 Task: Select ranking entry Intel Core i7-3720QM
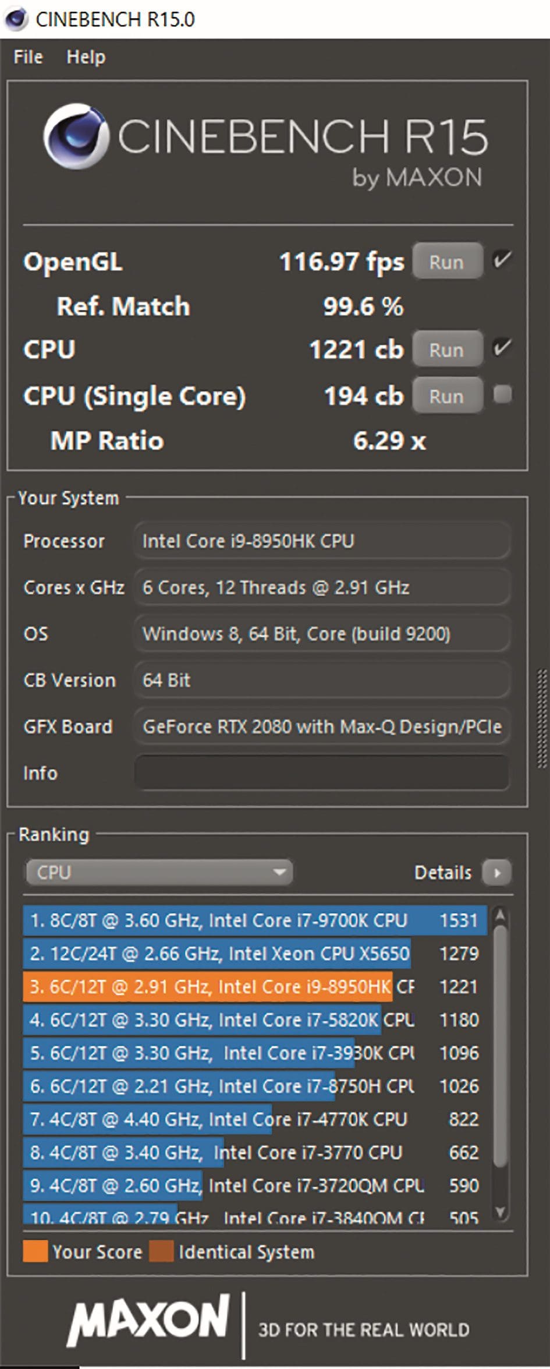pyautogui.click(x=255, y=1186)
